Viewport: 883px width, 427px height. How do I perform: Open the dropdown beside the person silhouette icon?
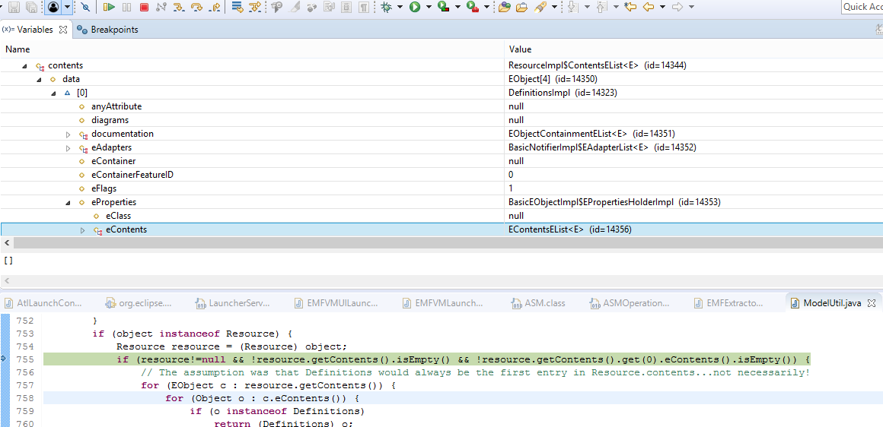67,7
